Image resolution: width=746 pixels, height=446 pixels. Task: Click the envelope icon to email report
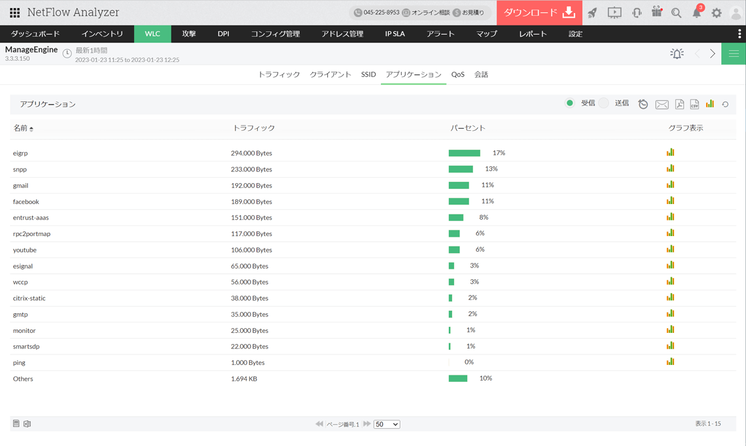tap(662, 104)
